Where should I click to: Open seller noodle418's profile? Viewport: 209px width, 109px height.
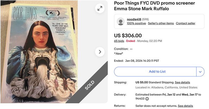(x=134, y=19)
